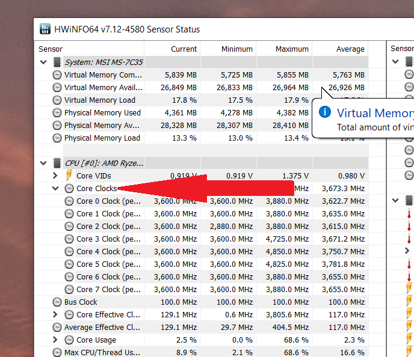Click the 5,839 MB current value
414x357 pixels.
click(x=181, y=75)
